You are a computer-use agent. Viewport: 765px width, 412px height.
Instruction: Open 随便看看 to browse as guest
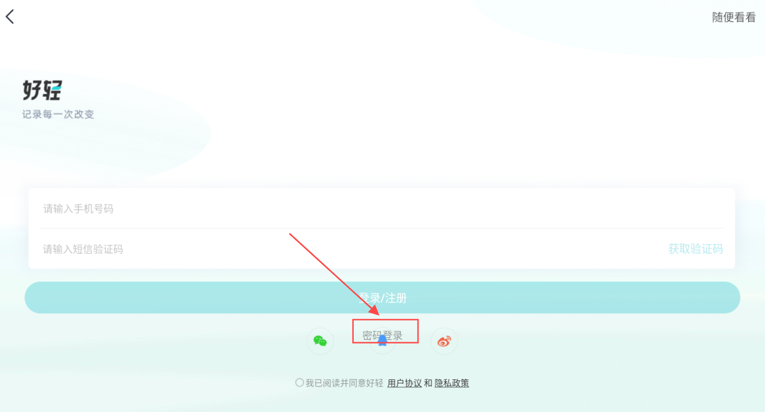tap(733, 17)
